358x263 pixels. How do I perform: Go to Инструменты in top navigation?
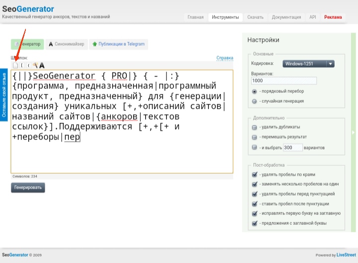tap(225, 17)
